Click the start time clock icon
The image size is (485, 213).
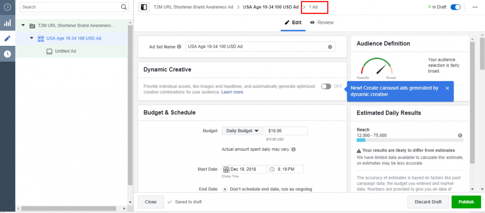(x=272, y=169)
